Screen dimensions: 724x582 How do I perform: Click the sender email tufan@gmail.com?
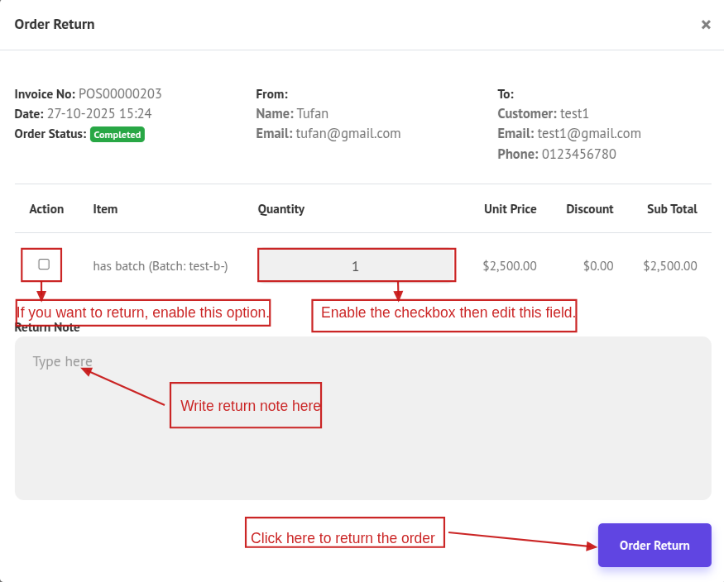[348, 134]
